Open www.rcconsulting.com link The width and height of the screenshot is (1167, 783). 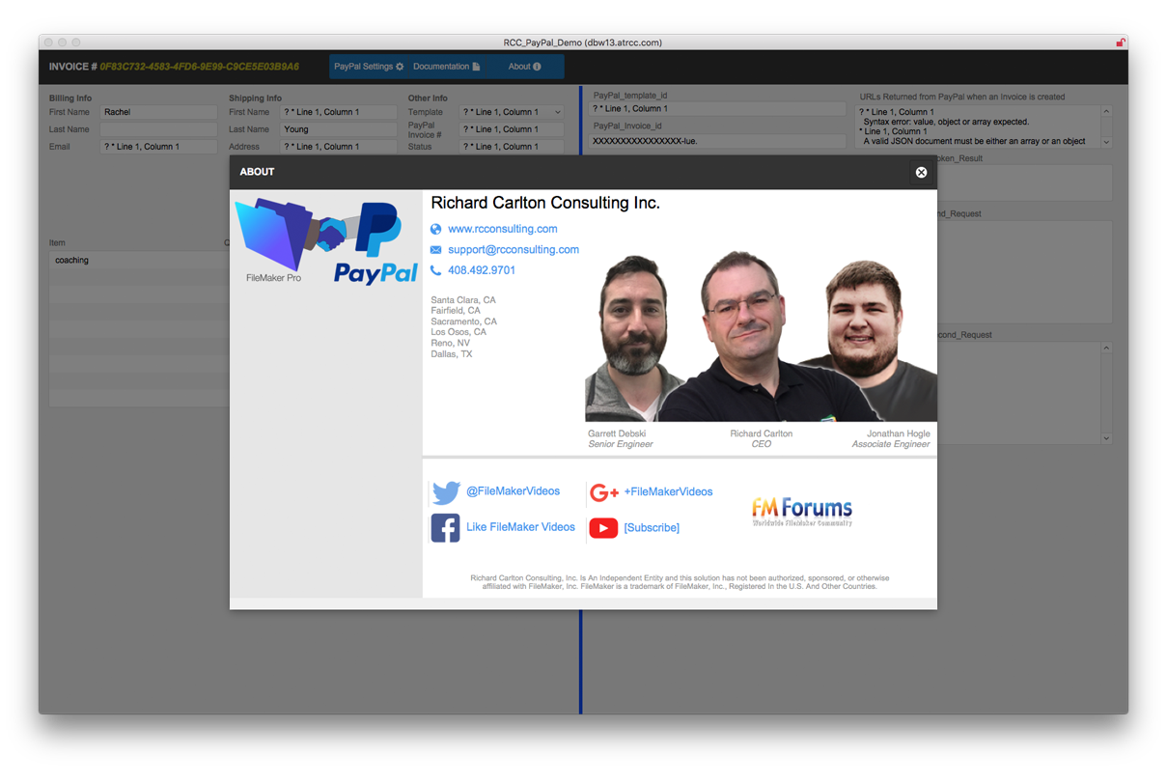tap(502, 229)
